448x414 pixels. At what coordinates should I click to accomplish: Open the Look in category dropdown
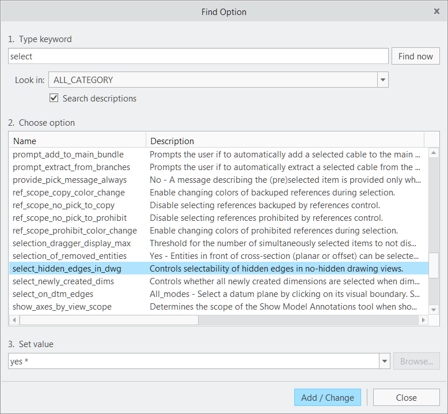point(382,80)
